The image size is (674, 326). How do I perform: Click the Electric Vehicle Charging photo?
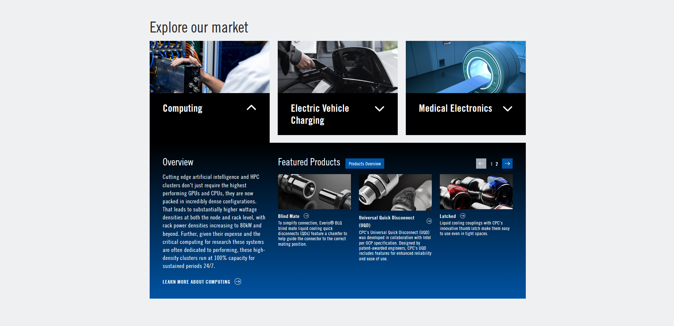coord(337,67)
